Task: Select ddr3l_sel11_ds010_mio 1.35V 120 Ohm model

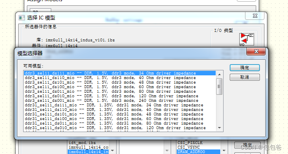Action: click(x=120, y=128)
